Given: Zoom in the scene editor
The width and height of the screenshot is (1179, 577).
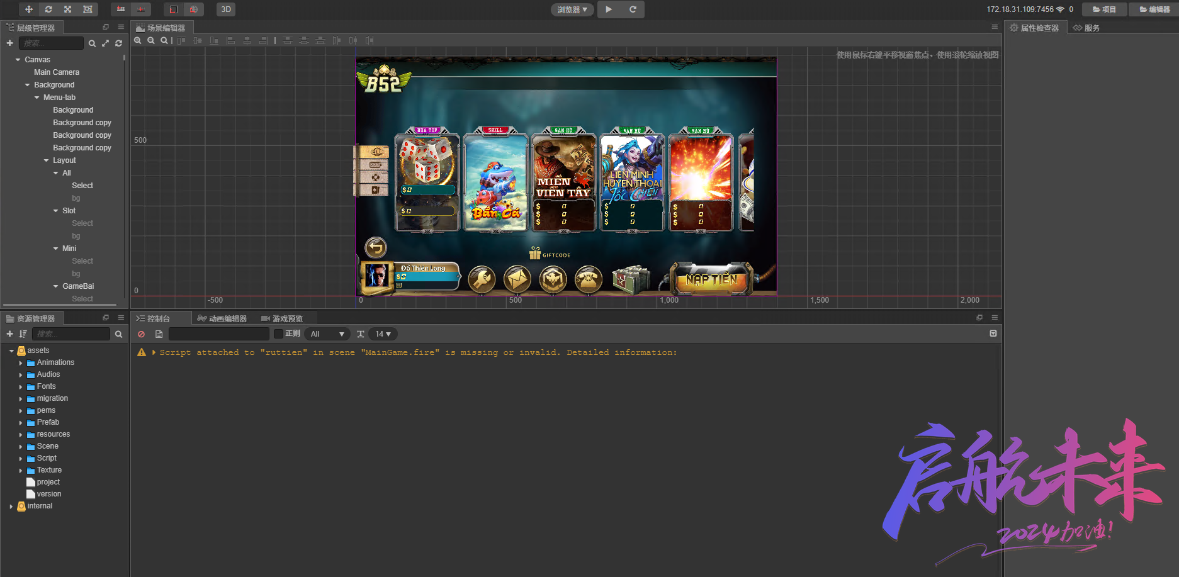Looking at the screenshot, I should coord(138,40).
